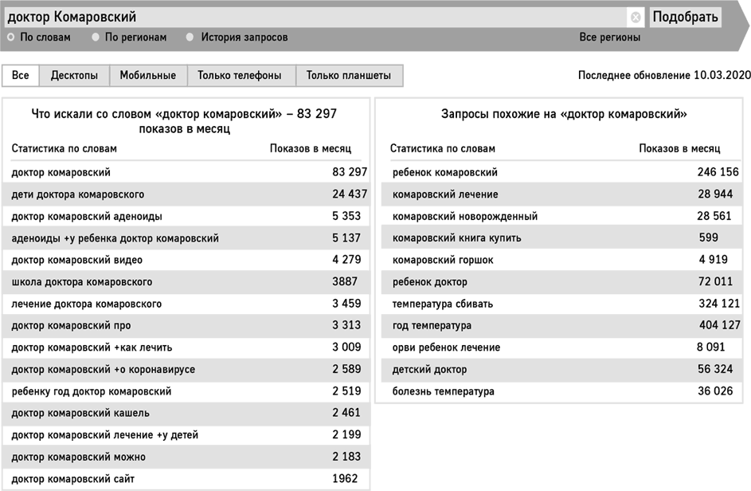Screen dimensions: 751x491
Task: Open the ребенок комаровский similar query
Action: click(x=445, y=172)
